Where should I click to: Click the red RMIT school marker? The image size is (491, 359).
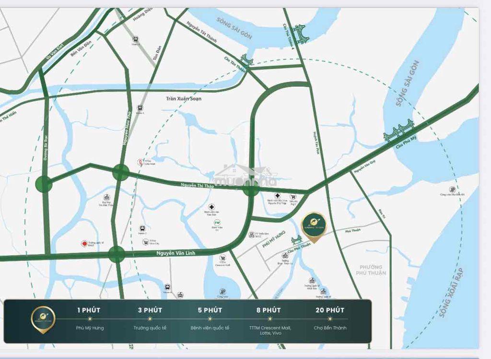(x=84, y=243)
